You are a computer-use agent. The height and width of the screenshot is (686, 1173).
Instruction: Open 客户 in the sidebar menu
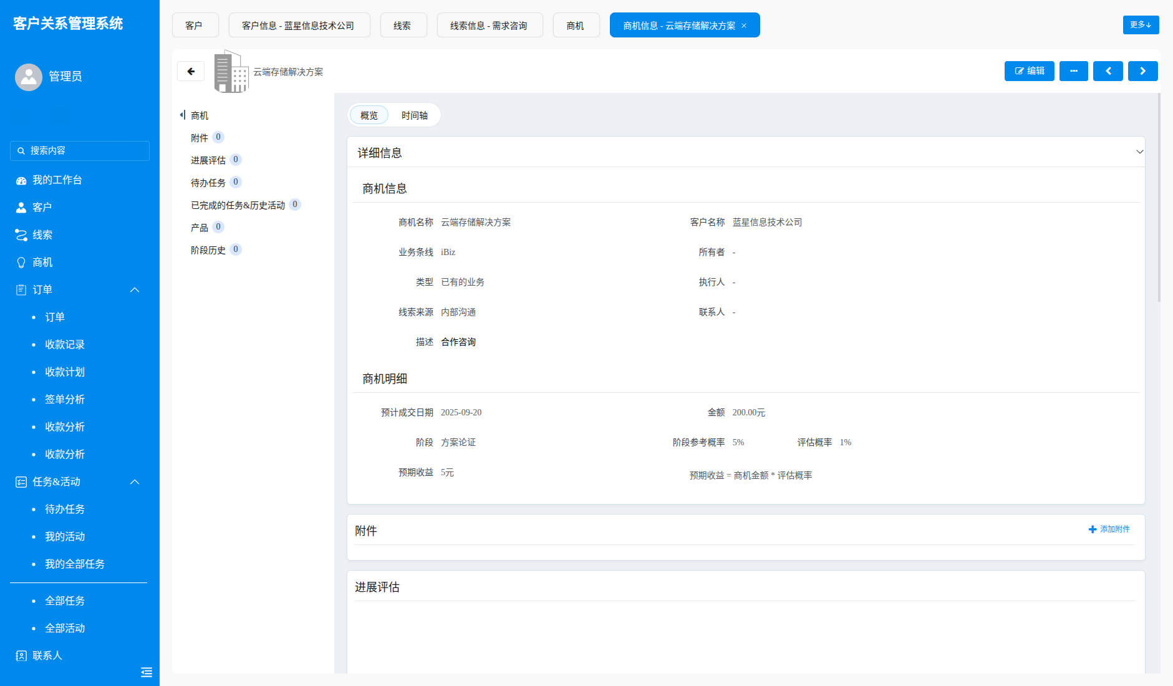tap(80, 208)
